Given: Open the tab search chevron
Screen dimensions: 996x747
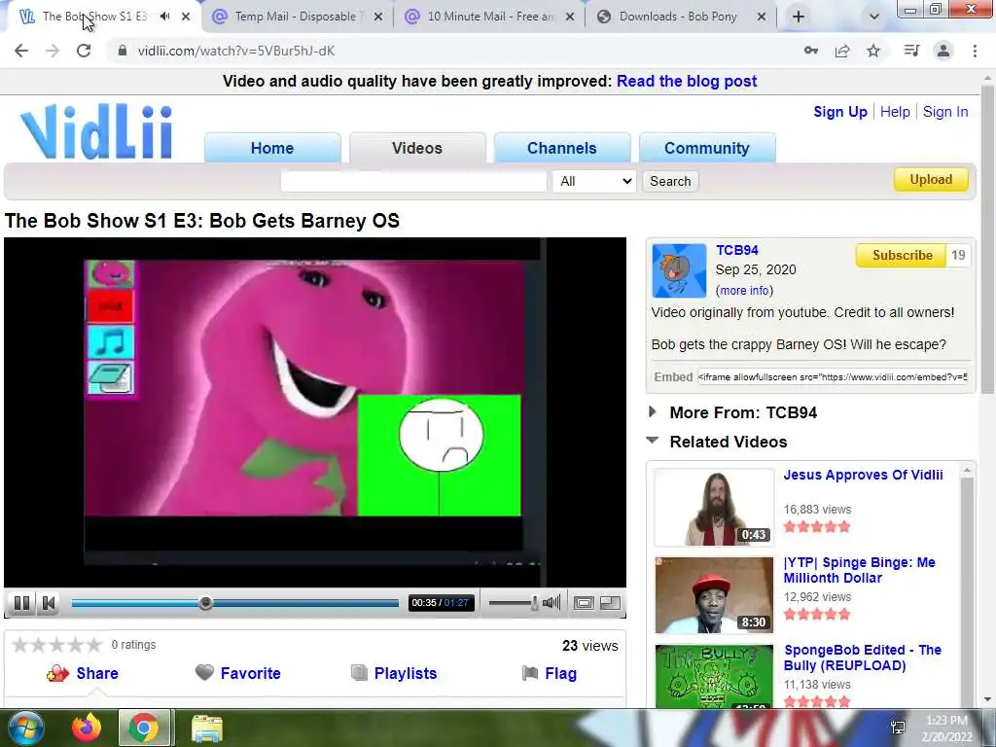Looking at the screenshot, I should (874, 17).
